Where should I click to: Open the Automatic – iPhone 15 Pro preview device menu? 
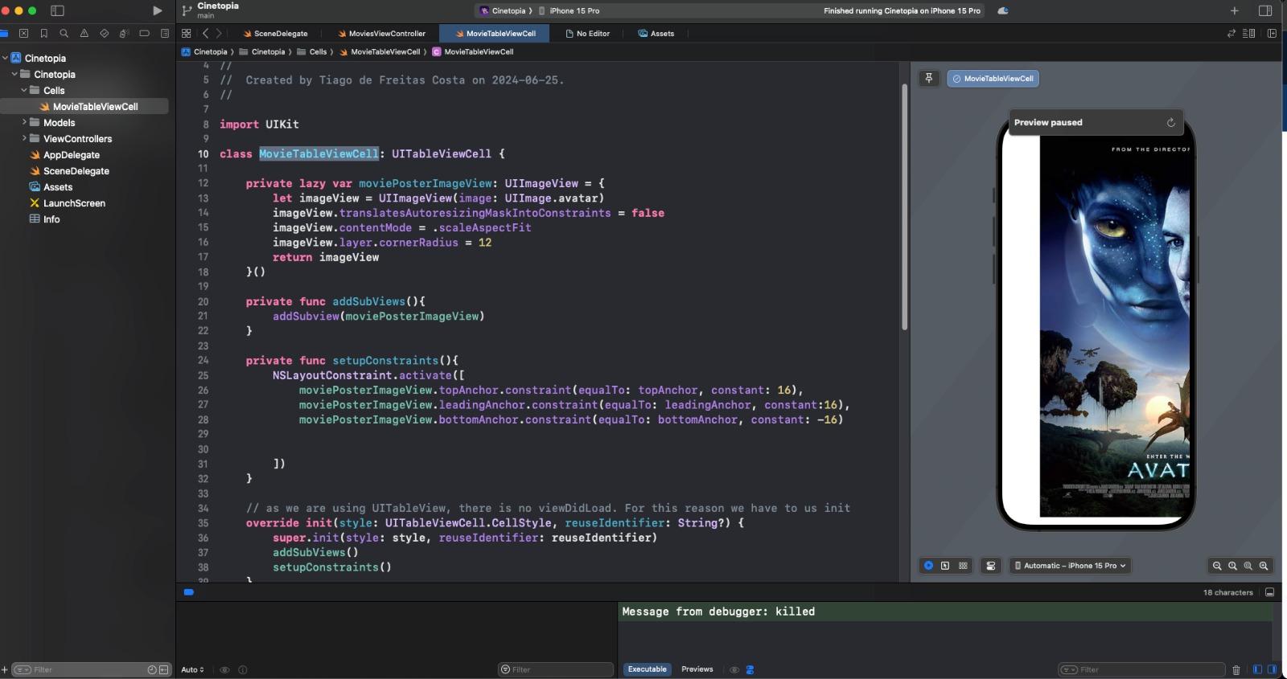point(1071,566)
